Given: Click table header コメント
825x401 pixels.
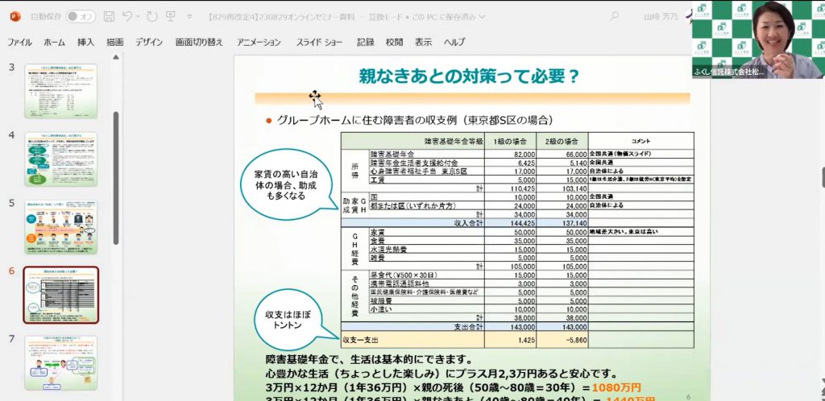Looking at the screenshot, I should [641, 141].
